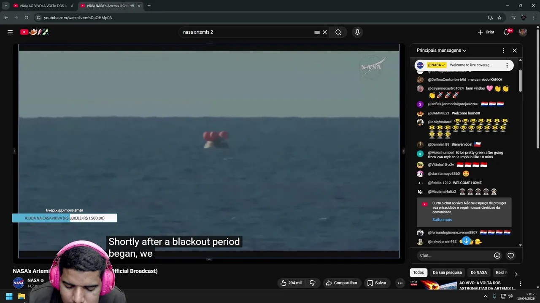Viewport: 540px width, 303px height.
Task: Close the live chat panel
Action: point(515,50)
